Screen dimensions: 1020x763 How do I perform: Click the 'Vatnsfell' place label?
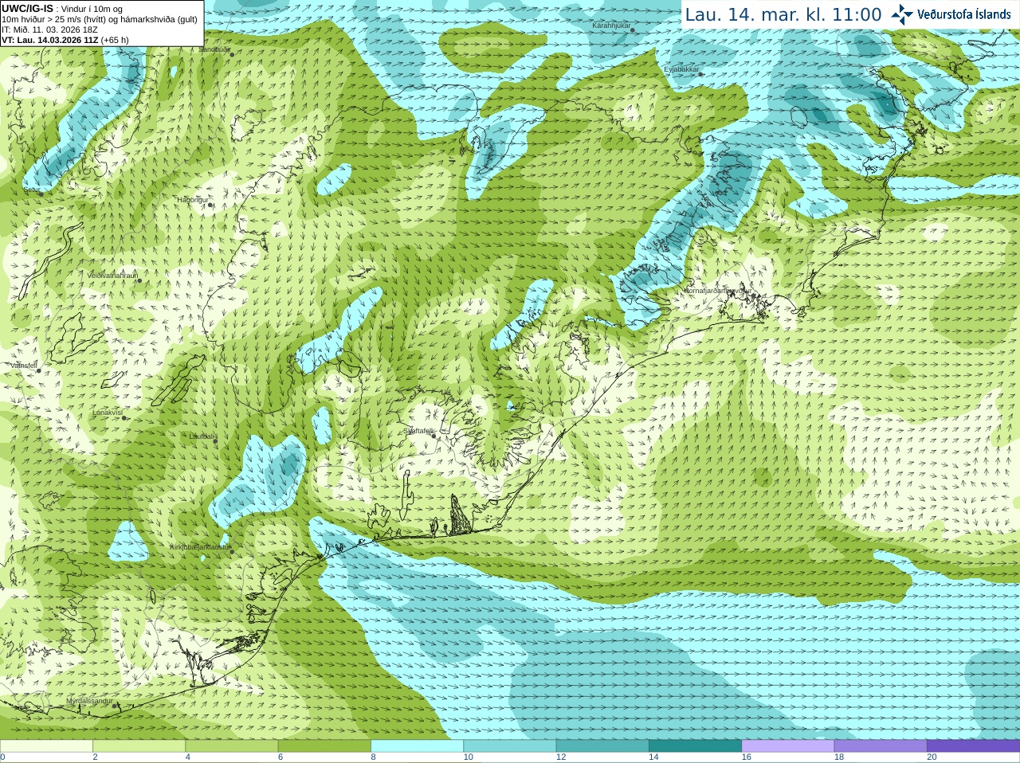click(23, 366)
